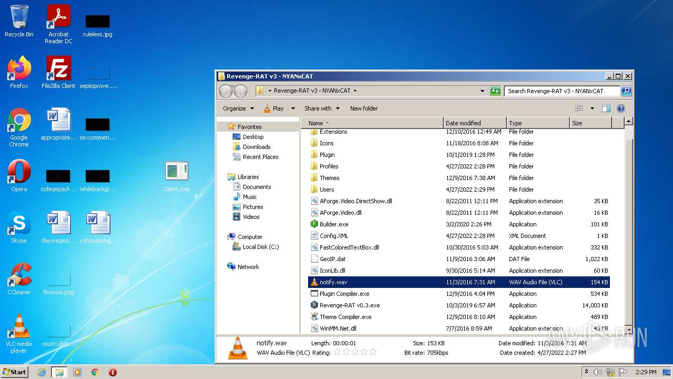Click the New folder button
The height and width of the screenshot is (379, 673).
coord(364,108)
